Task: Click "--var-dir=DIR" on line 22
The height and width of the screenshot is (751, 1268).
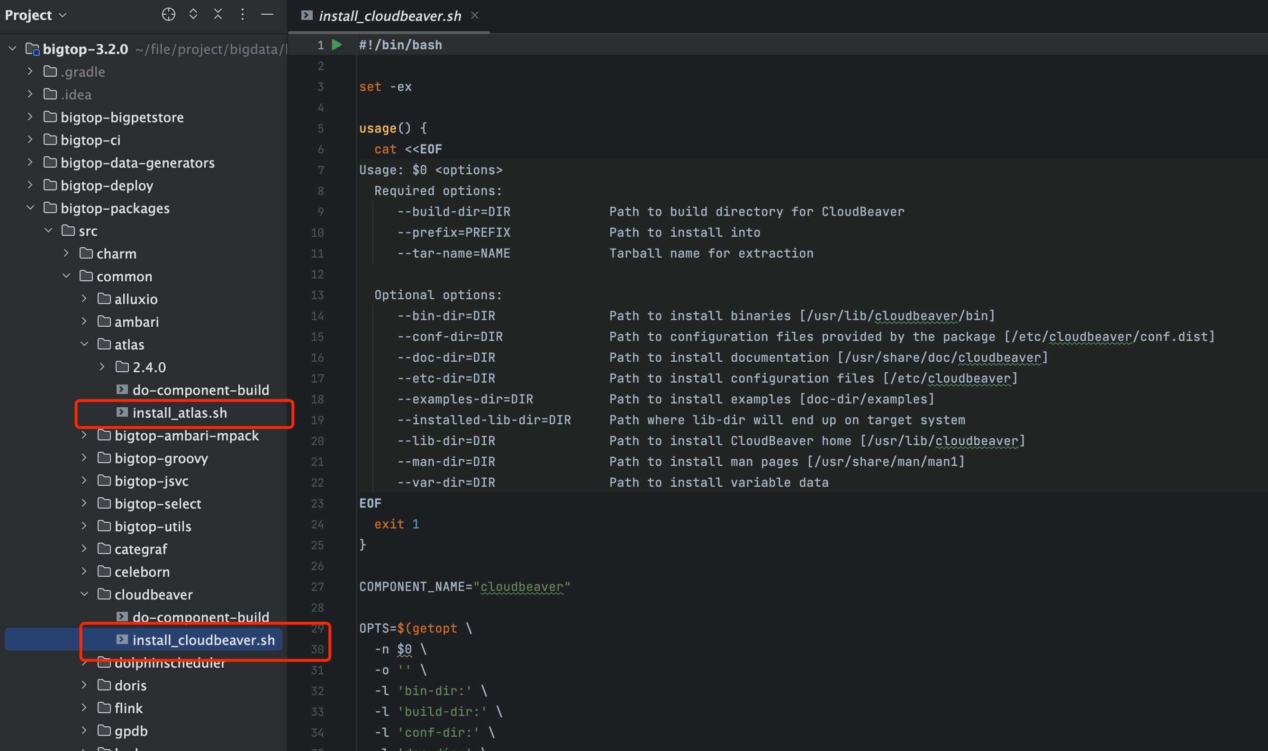Action: tap(446, 483)
